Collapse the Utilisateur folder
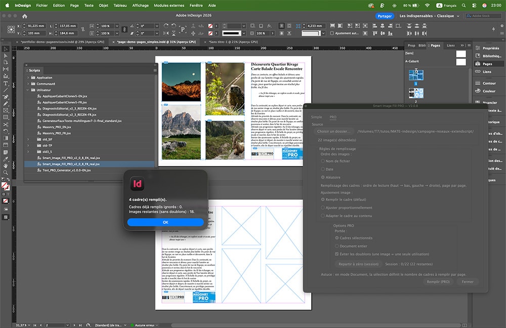 [28, 89]
